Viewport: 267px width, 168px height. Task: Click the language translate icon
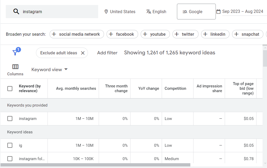click(x=149, y=12)
